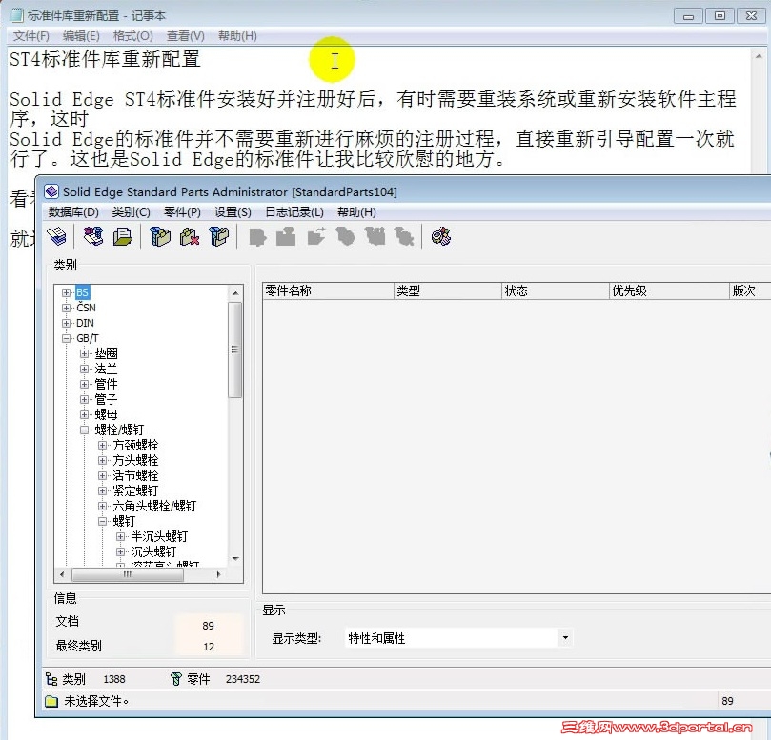
Task: Open Notepad's 格式(O) menu
Action: 132,36
